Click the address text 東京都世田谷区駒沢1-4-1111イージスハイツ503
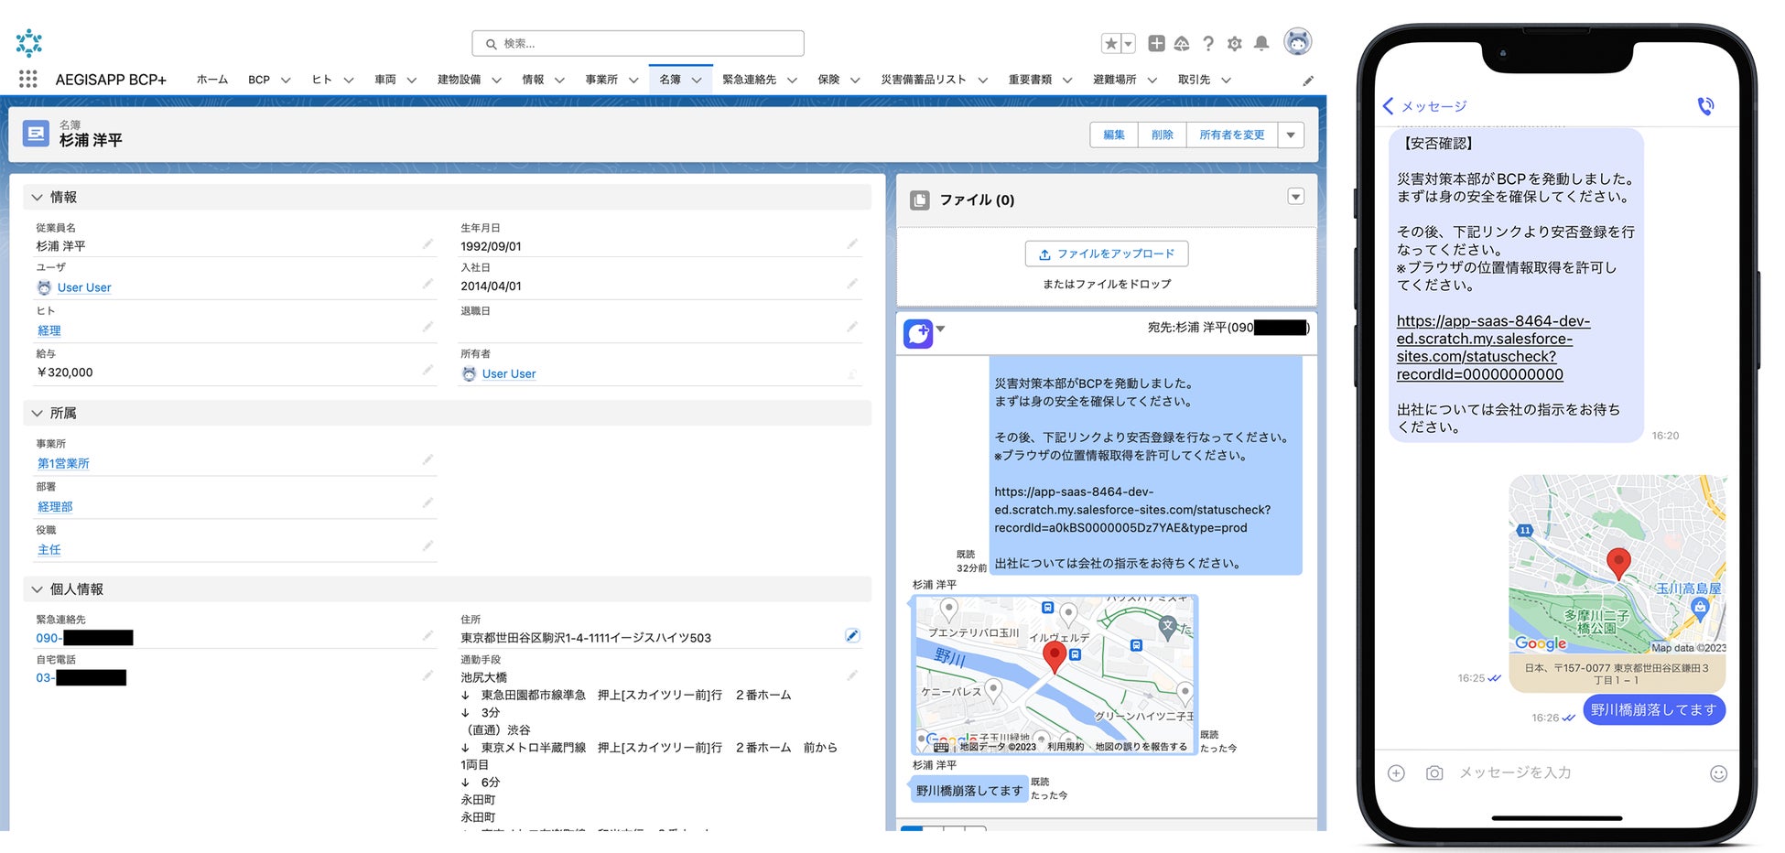This screenshot has height=853, width=1785. 586,638
